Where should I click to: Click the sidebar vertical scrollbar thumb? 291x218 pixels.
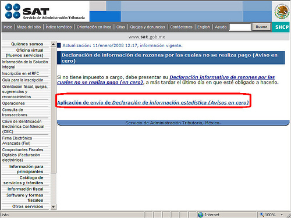click(54, 110)
